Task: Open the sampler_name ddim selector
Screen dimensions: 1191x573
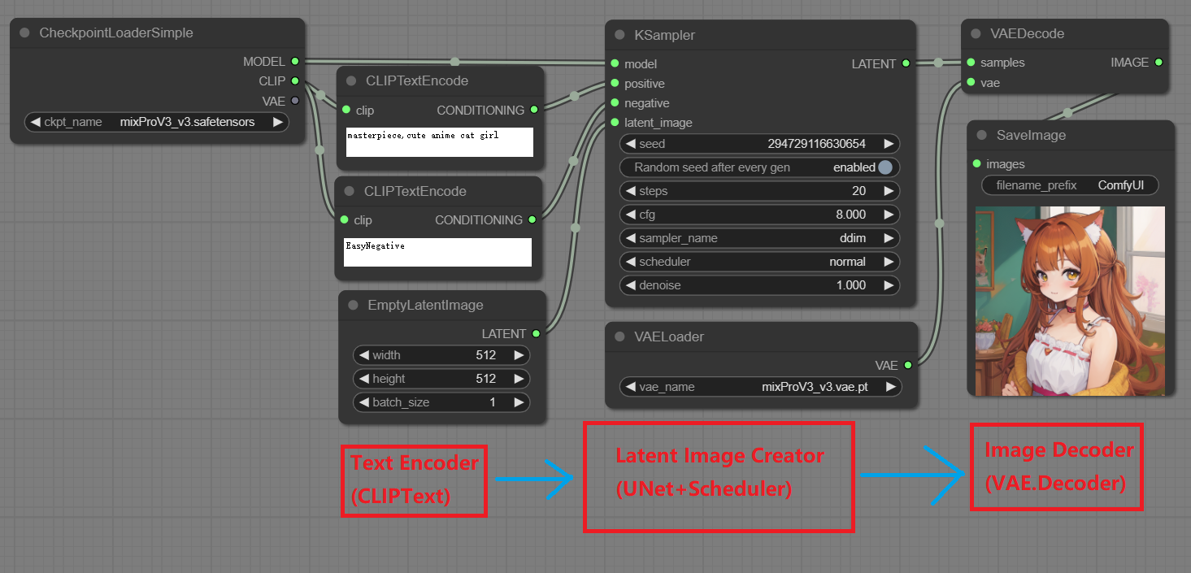Action: 759,238
